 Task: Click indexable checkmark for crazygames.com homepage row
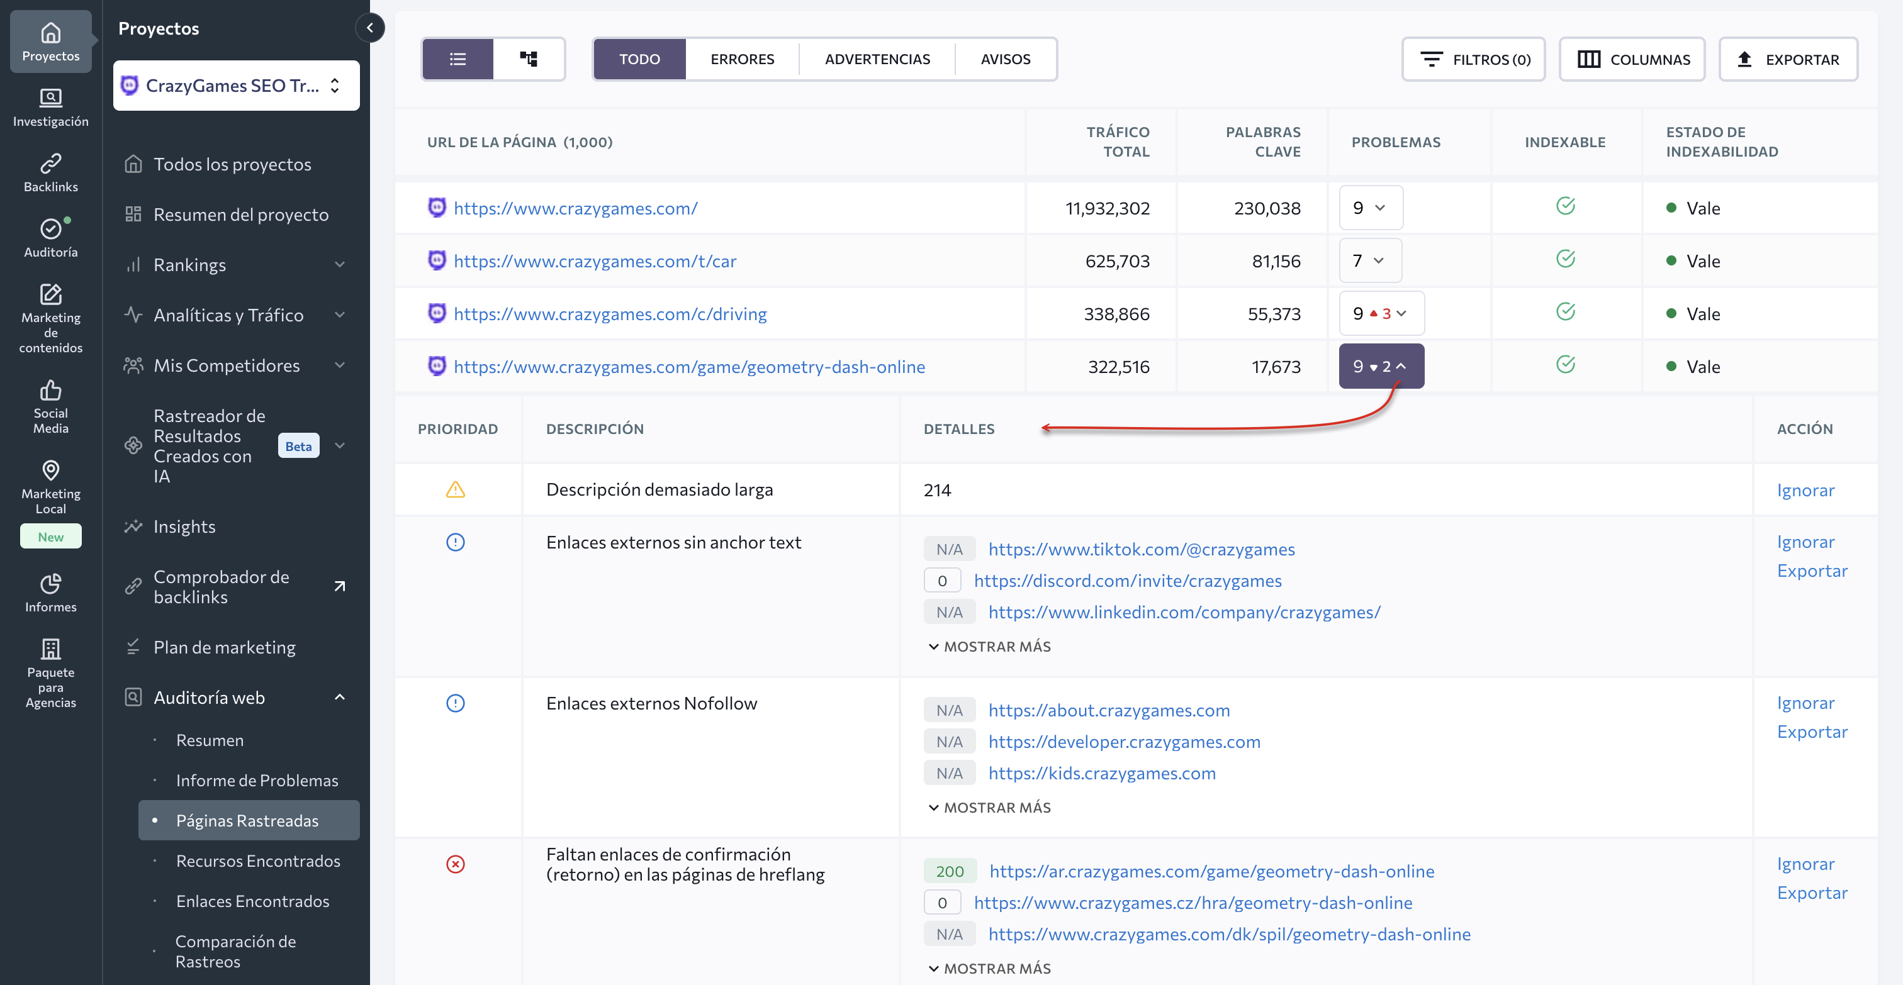click(x=1566, y=206)
